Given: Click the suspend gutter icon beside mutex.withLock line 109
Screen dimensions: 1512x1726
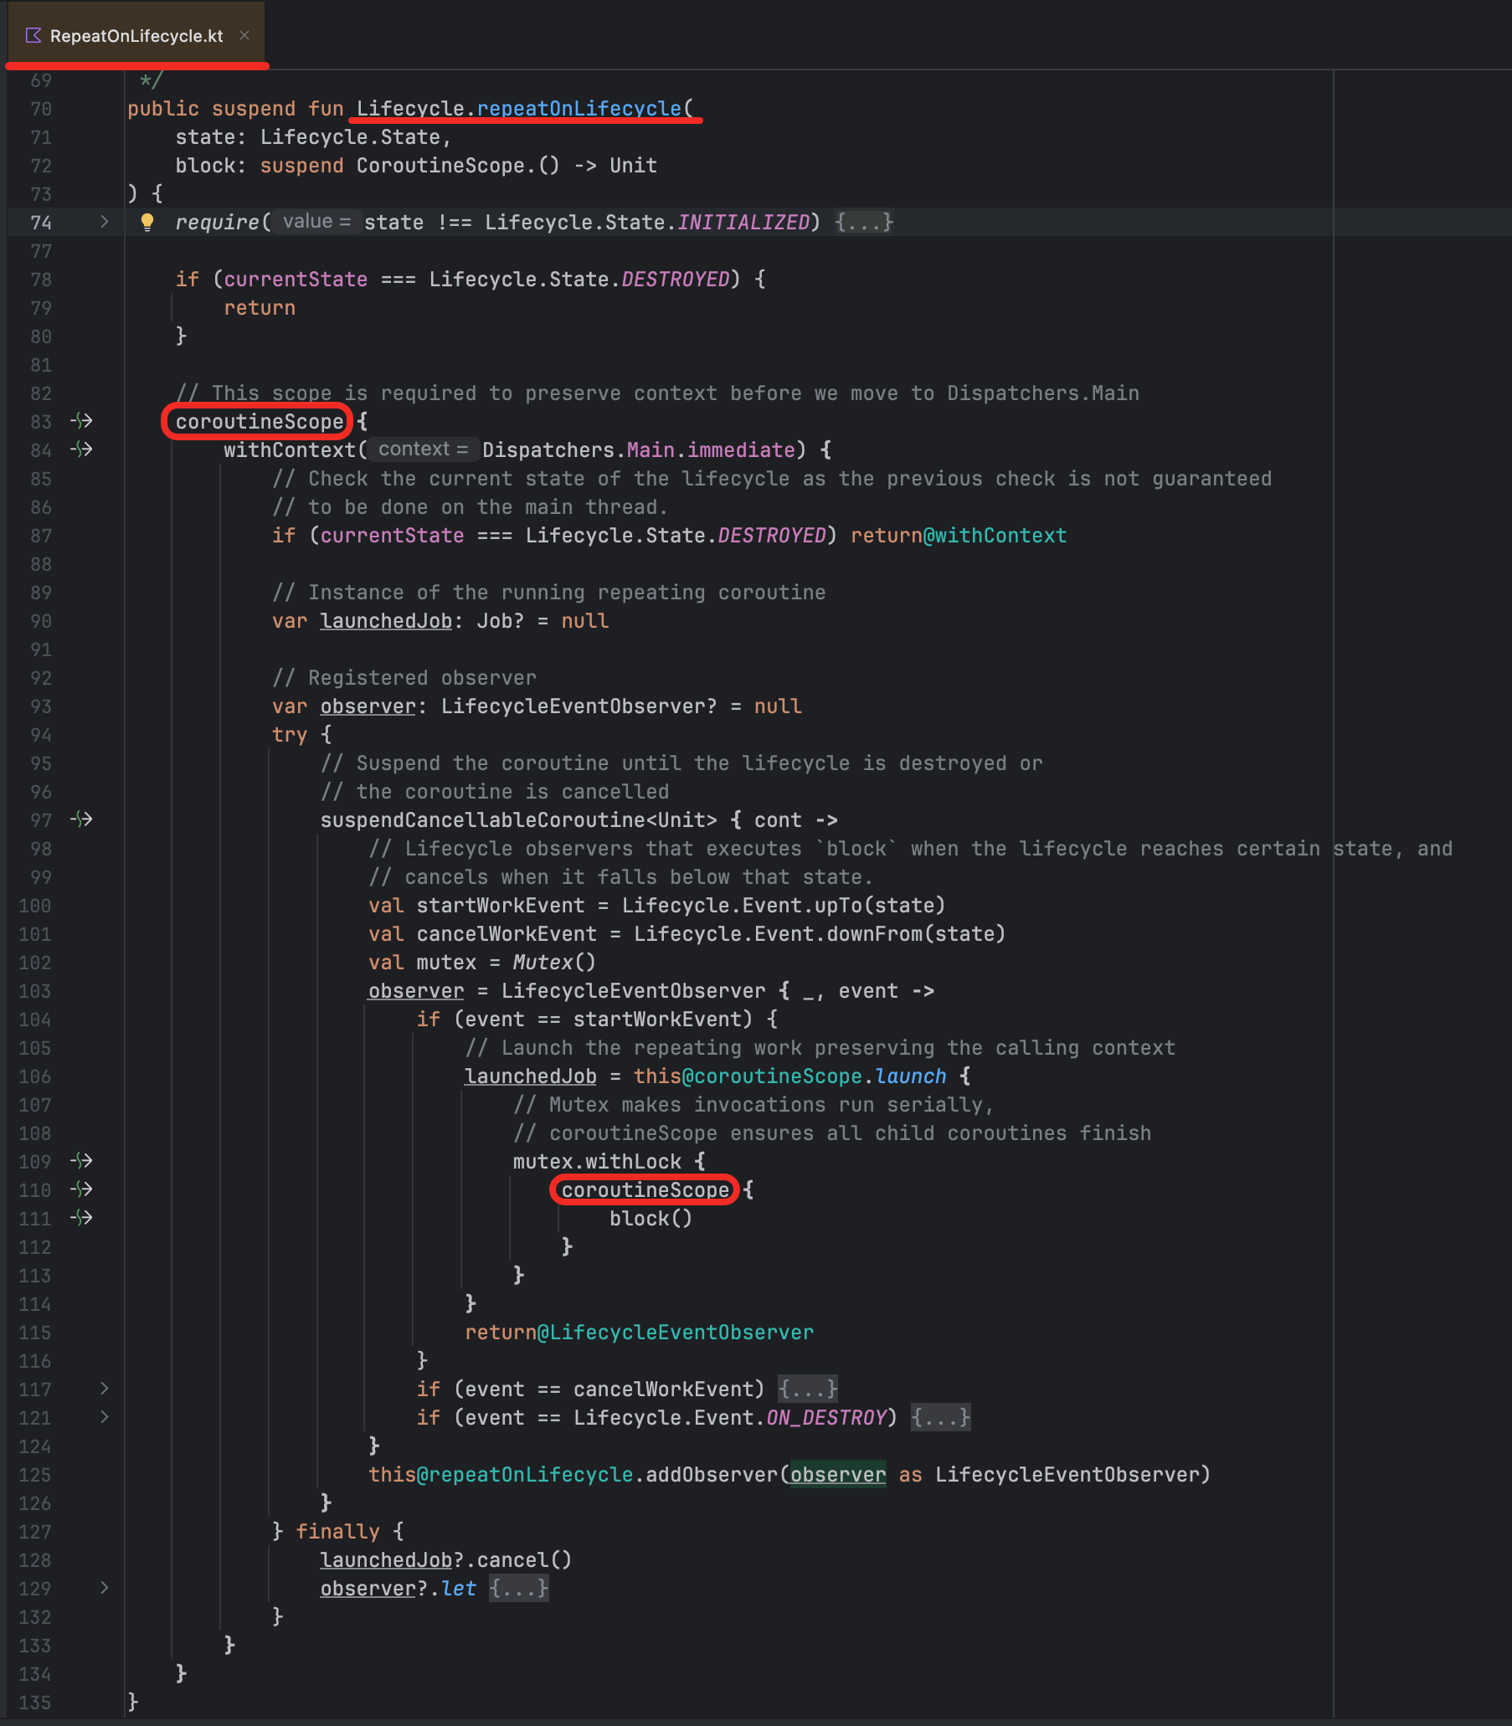Looking at the screenshot, I should 81,1162.
